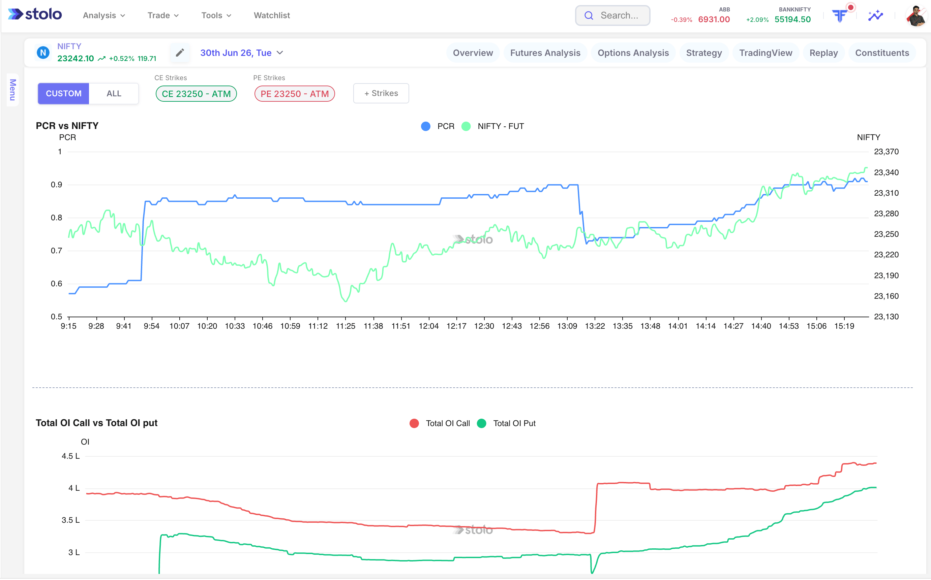Open the Watchlist menu item
Viewport: 931px width, 580px height.
coord(271,15)
